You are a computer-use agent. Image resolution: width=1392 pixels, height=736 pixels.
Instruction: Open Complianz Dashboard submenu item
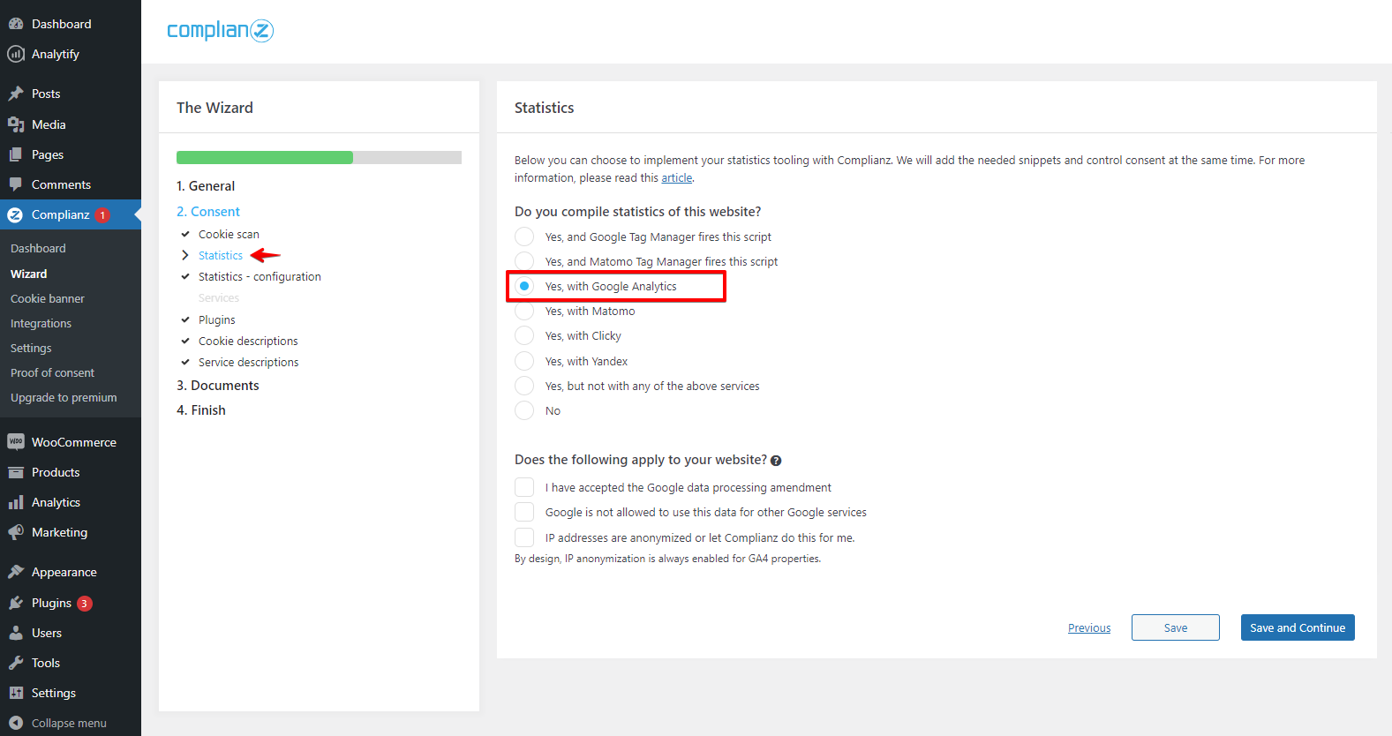[x=38, y=249]
